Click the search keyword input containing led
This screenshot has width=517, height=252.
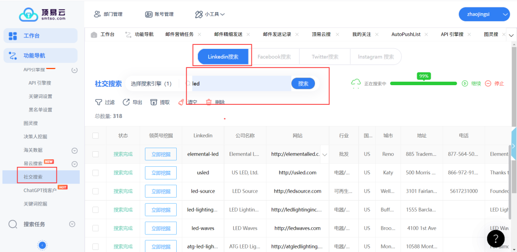[240, 84]
